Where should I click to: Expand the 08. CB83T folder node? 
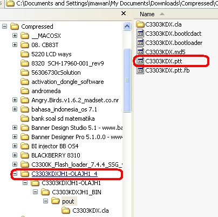[15, 45]
